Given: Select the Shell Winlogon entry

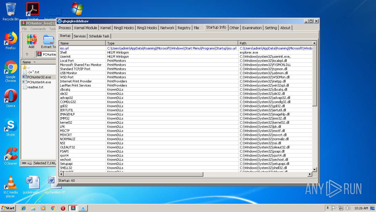Looking at the screenshot, I should click(185, 52).
